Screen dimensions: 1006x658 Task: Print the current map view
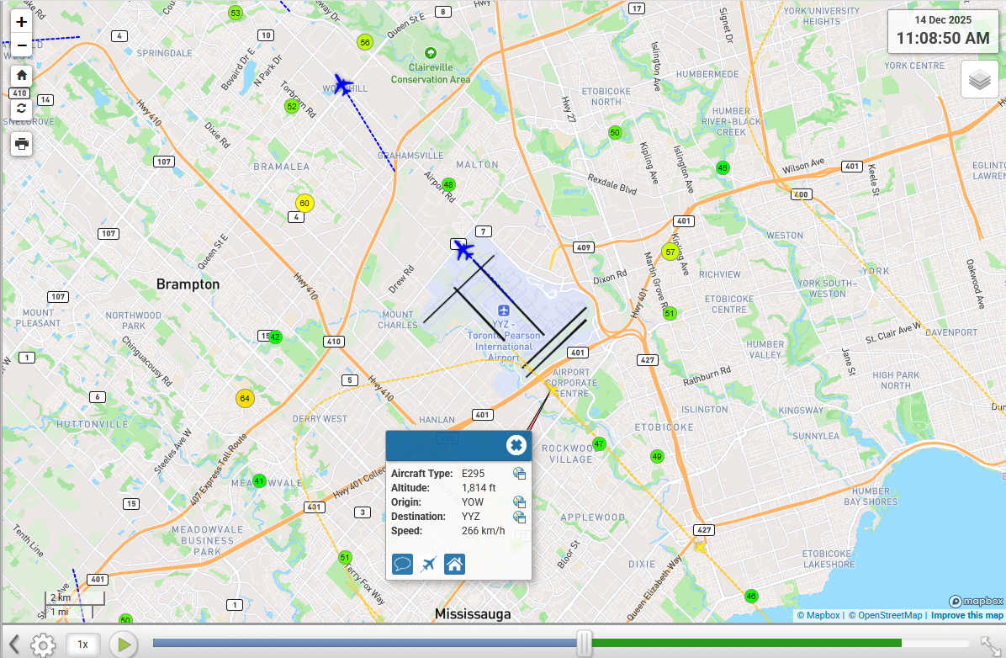(22, 143)
